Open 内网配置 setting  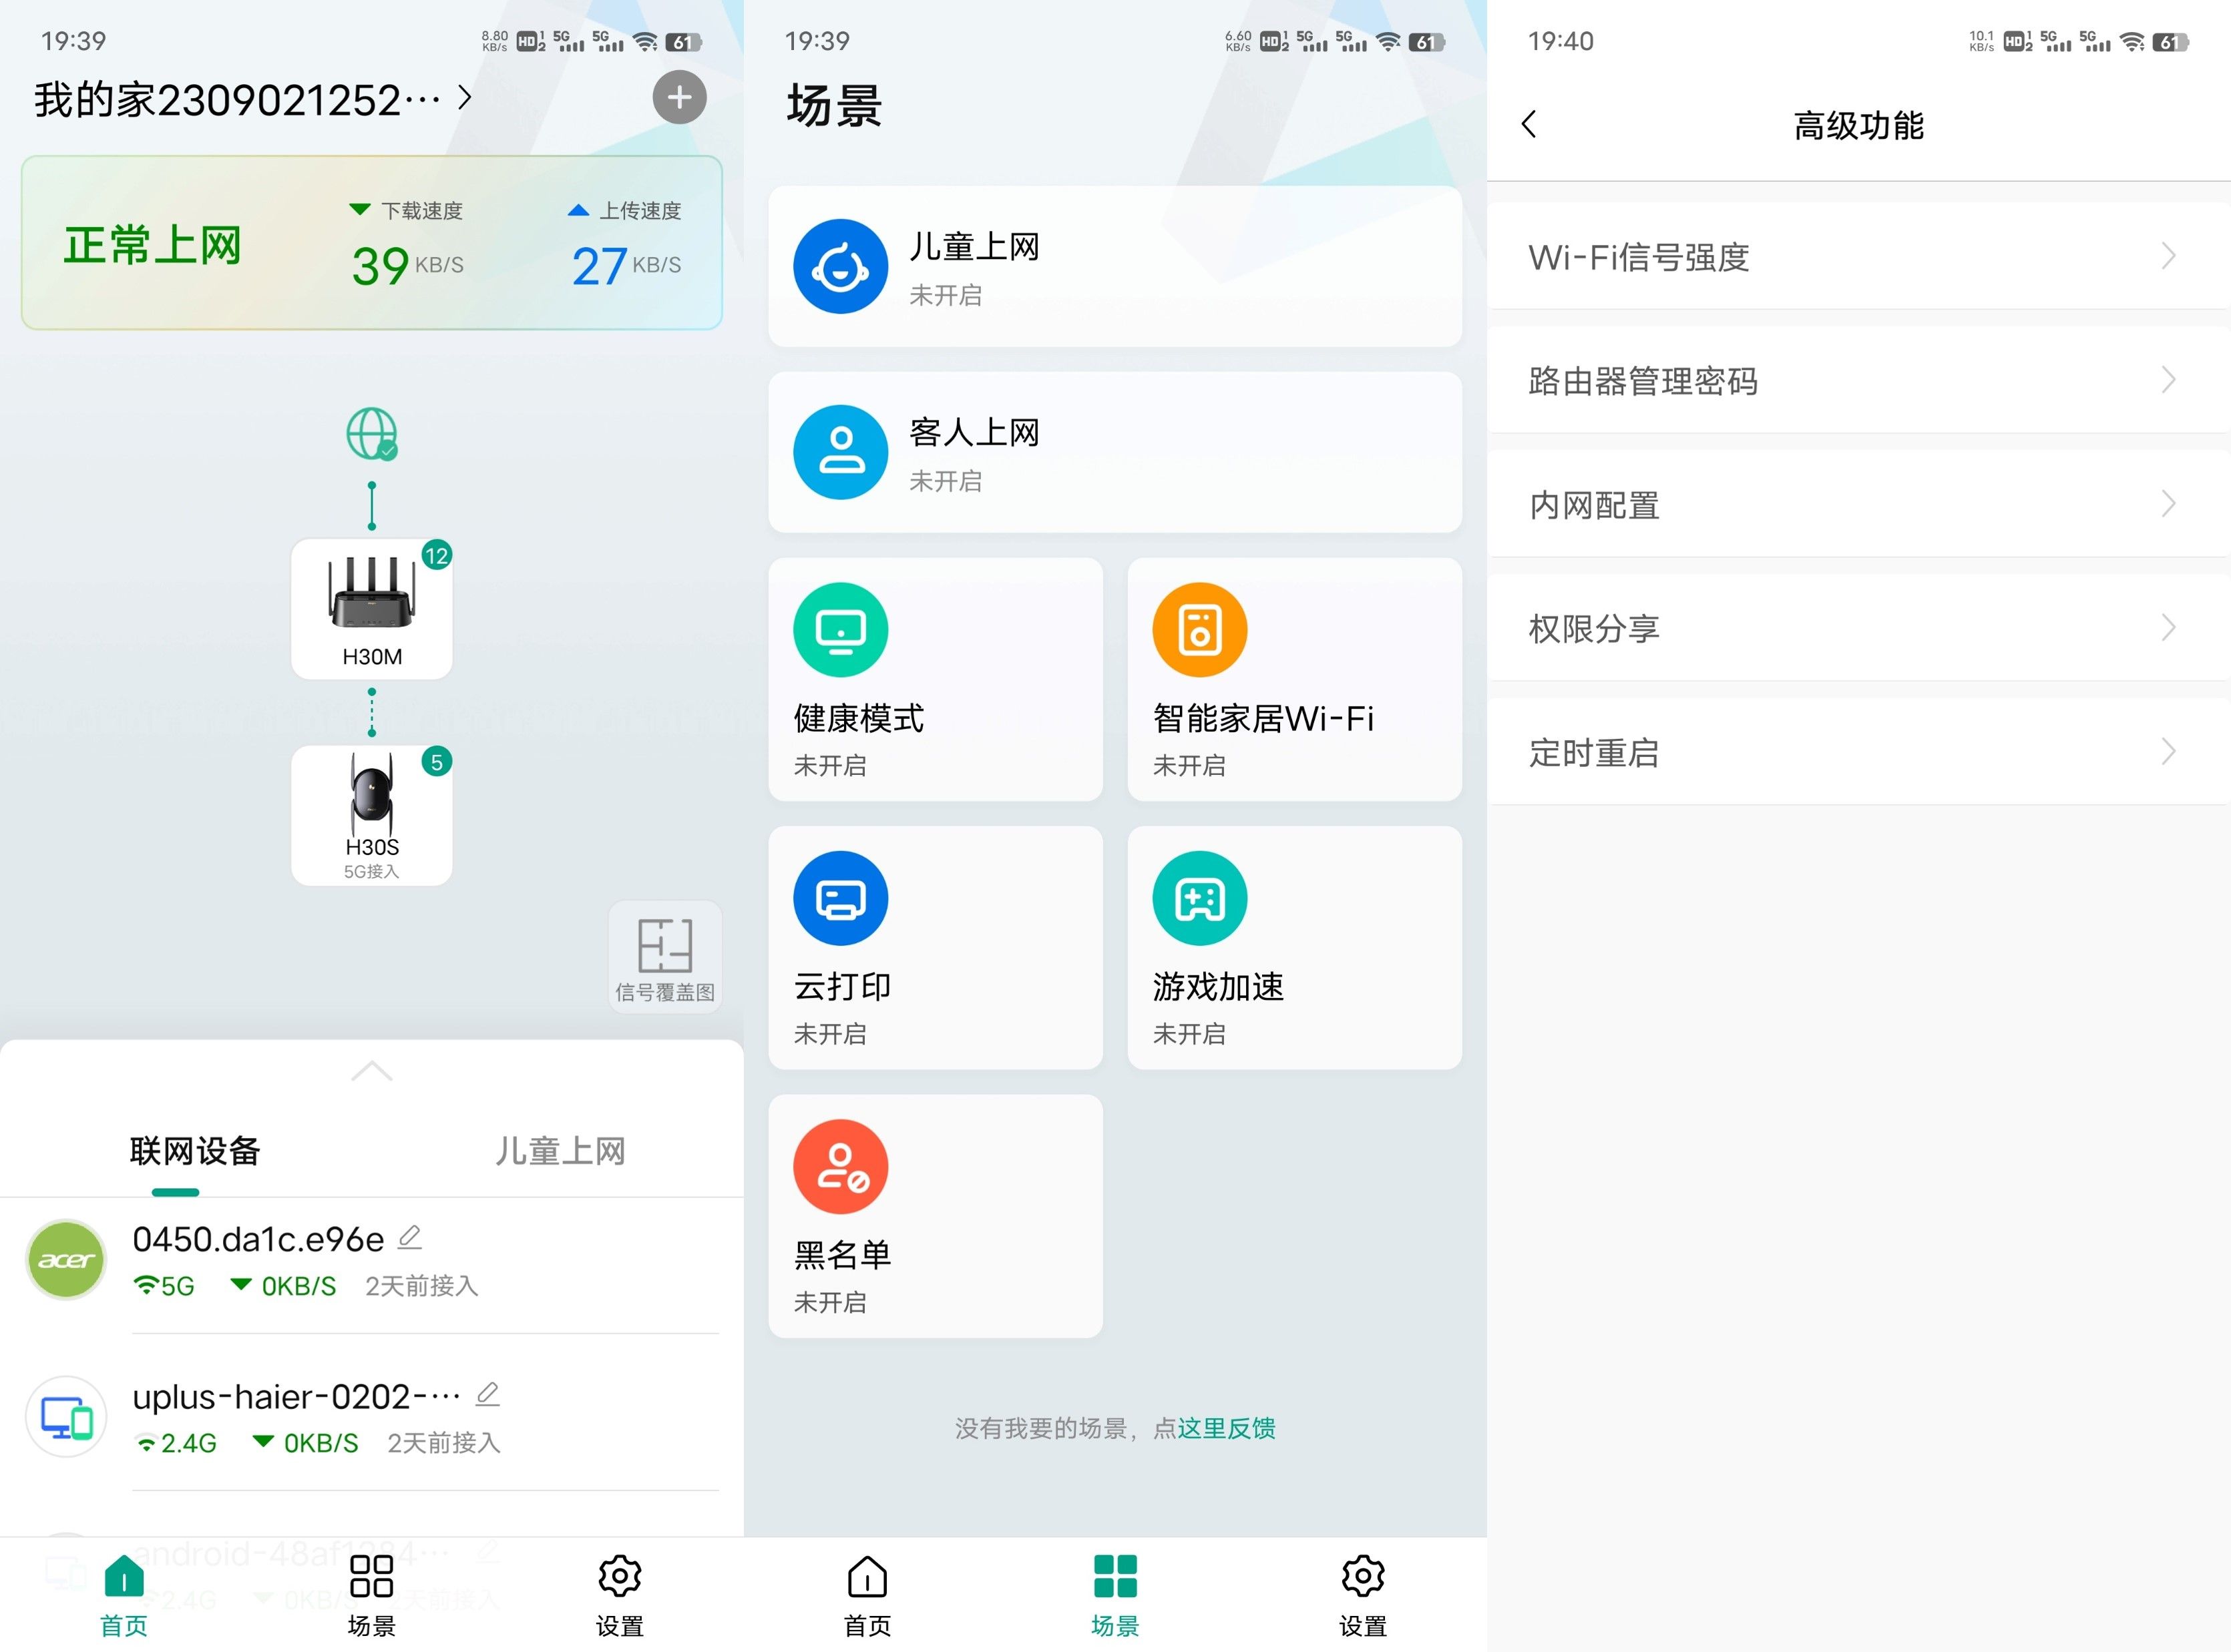click(1859, 504)
